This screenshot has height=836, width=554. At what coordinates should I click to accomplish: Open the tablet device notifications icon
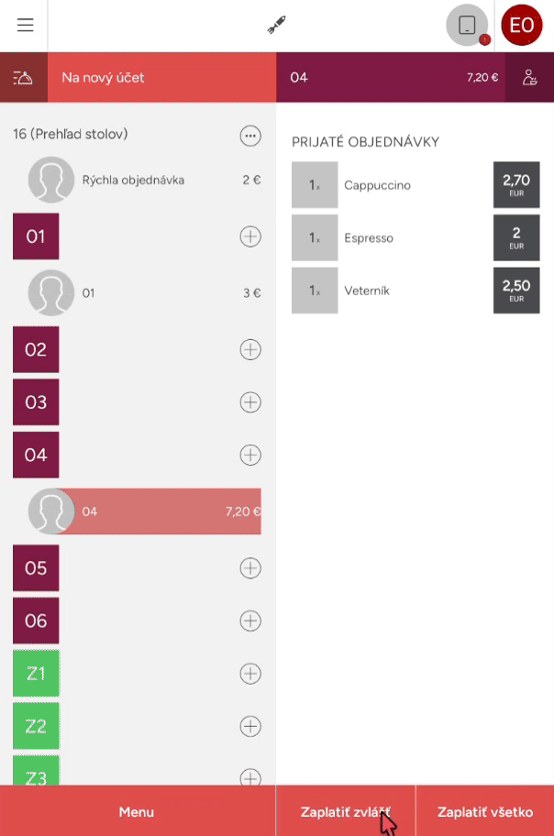tap(467, 26)
